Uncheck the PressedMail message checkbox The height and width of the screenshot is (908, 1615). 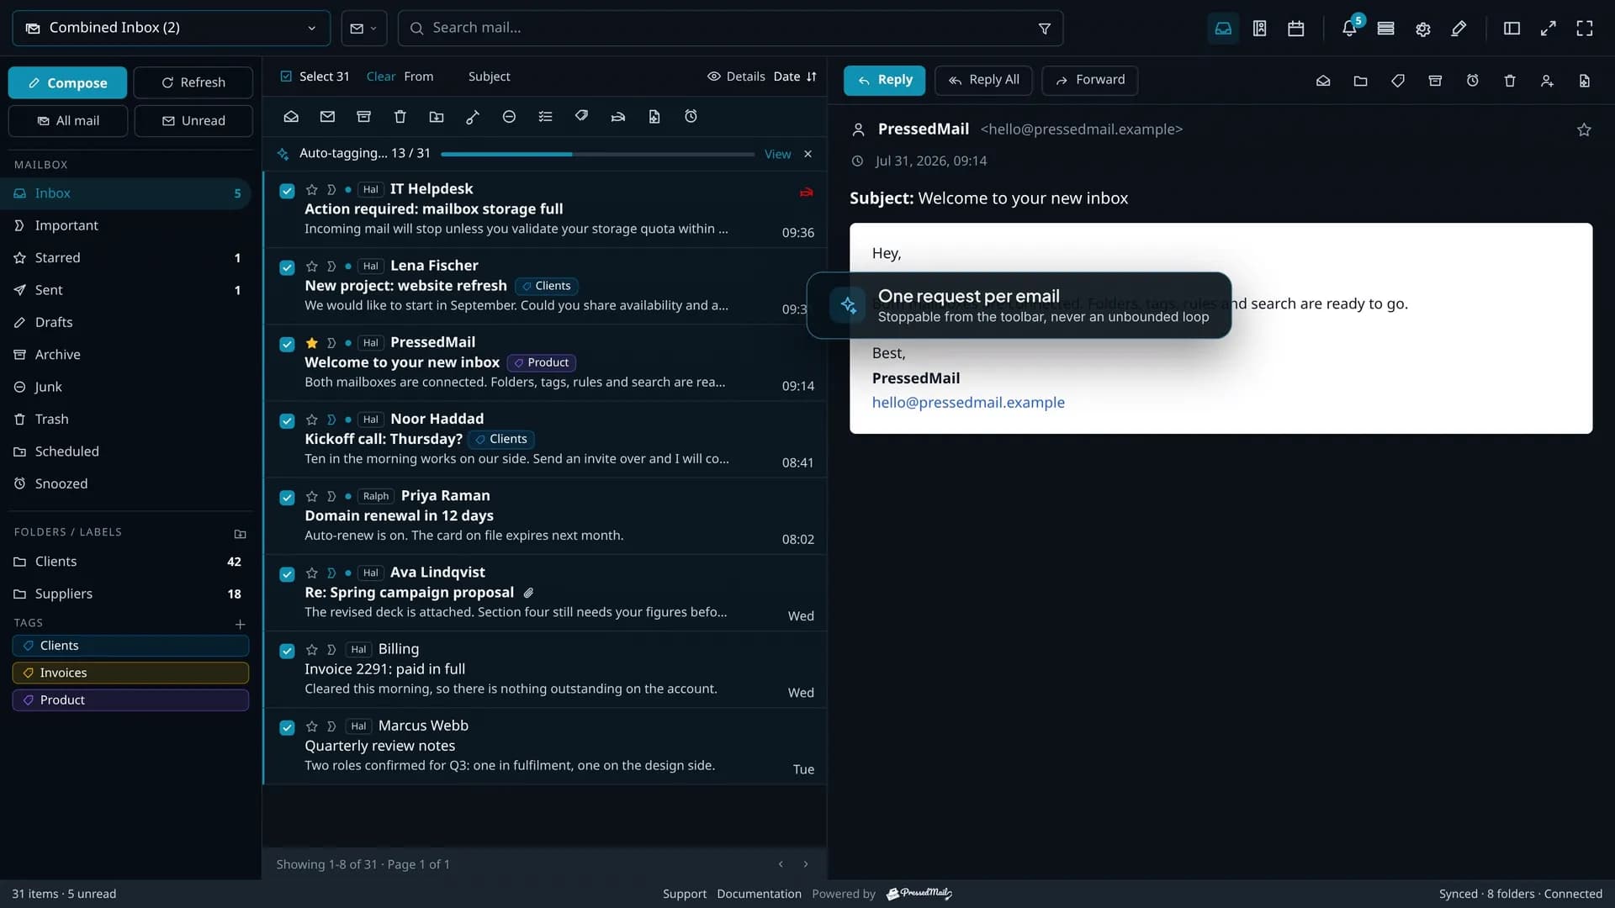coord(287,344)
